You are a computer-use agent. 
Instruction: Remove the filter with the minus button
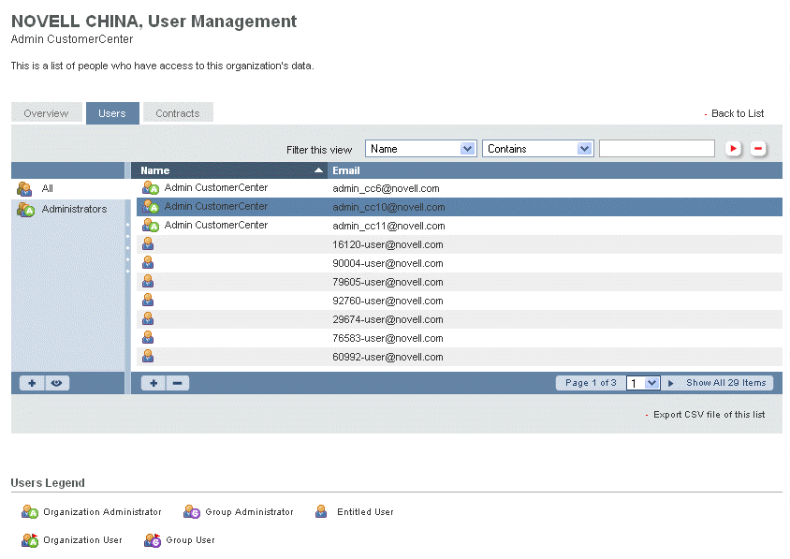pos(758,149)
